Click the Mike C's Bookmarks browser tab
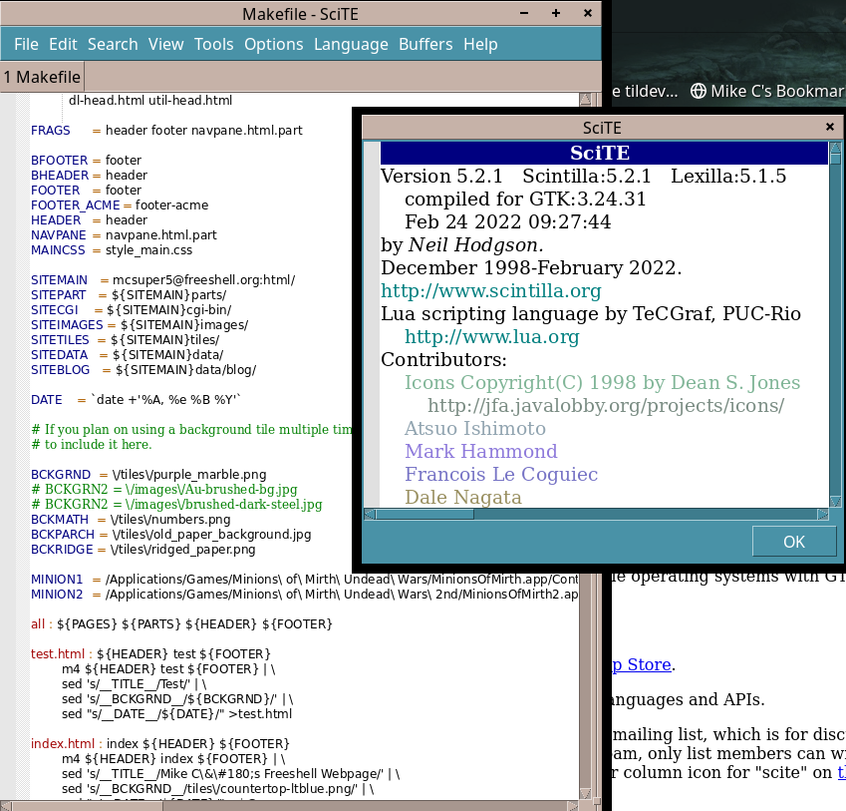Image resolution: width=846 pixels, height=811 pixels. tap(768, 91)
